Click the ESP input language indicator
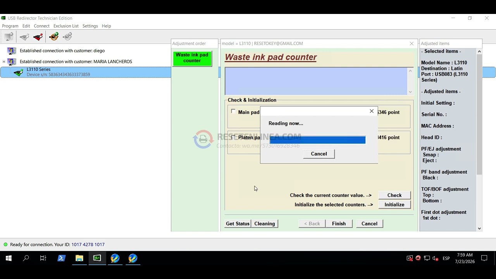496x279 pixels. 446,258
